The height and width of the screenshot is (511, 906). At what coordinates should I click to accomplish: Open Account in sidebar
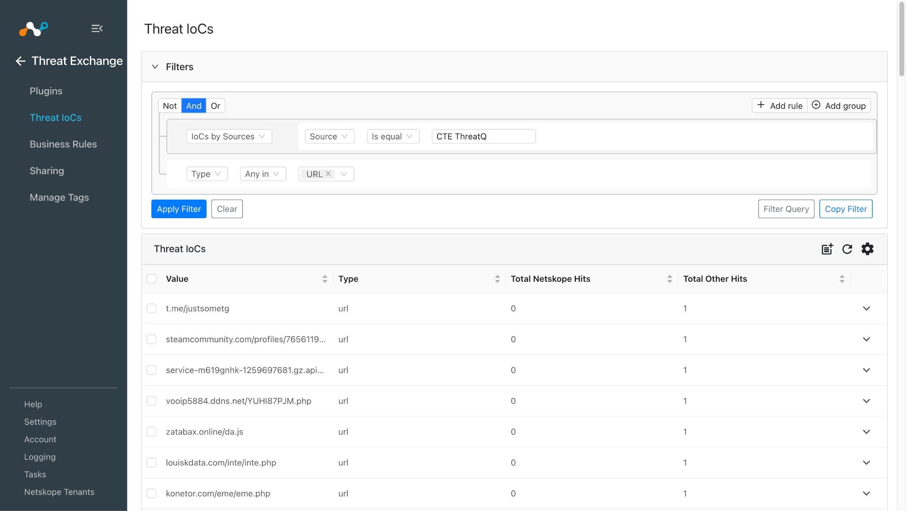tap(40, 439)
